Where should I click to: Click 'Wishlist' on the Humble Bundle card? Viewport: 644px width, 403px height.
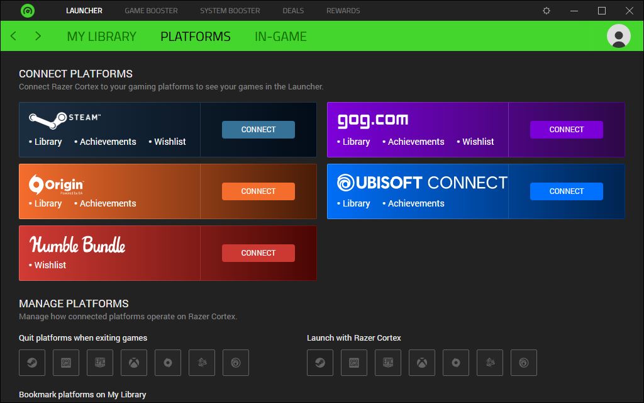click(x=50, y=265)
